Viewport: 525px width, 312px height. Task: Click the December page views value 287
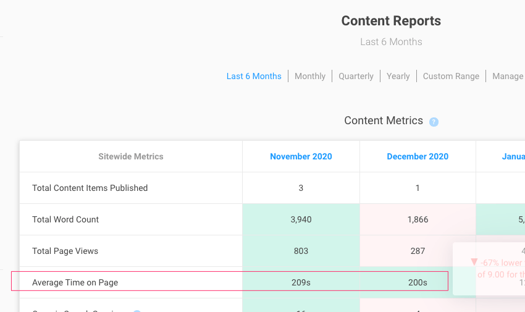pos(418,251)
